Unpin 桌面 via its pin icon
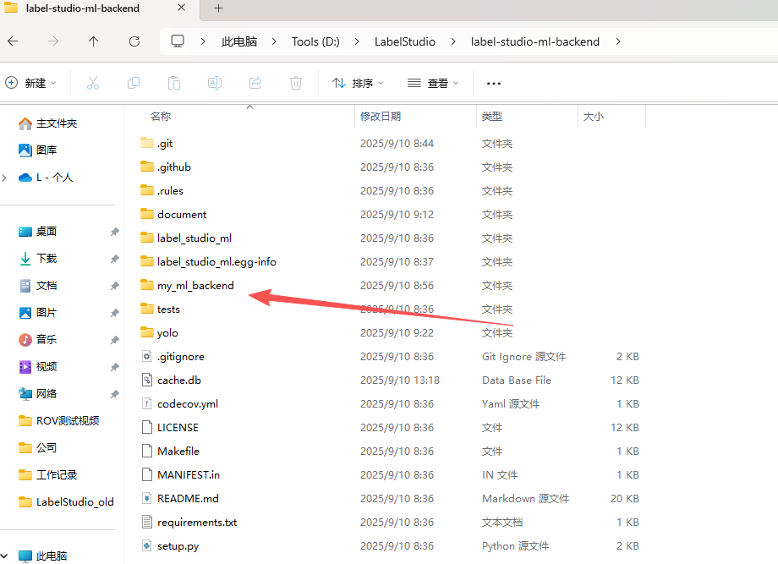Image resolution: width=778 pixels, height=564 pixels. click(115, 232)
